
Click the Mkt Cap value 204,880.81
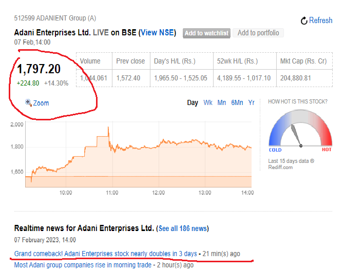click(296, 78)
